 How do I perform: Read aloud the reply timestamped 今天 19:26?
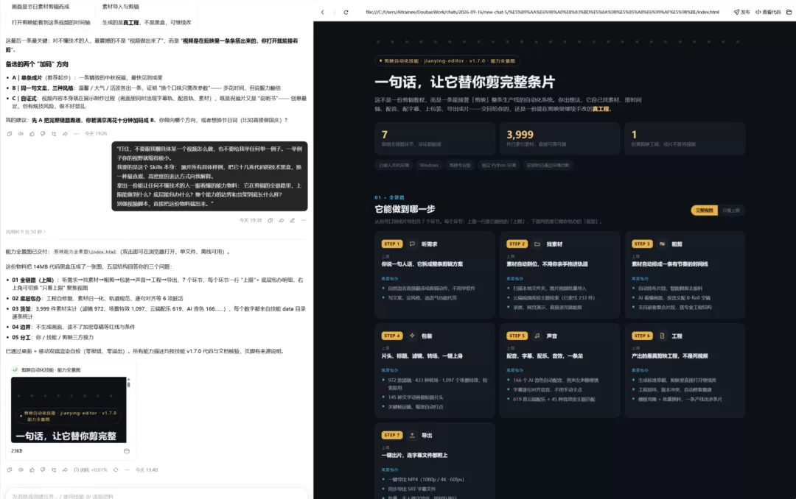point(21,134)
